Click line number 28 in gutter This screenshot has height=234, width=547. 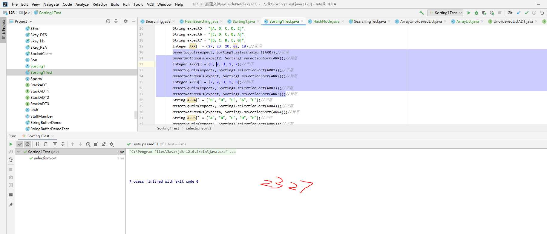tap(141, 100)
